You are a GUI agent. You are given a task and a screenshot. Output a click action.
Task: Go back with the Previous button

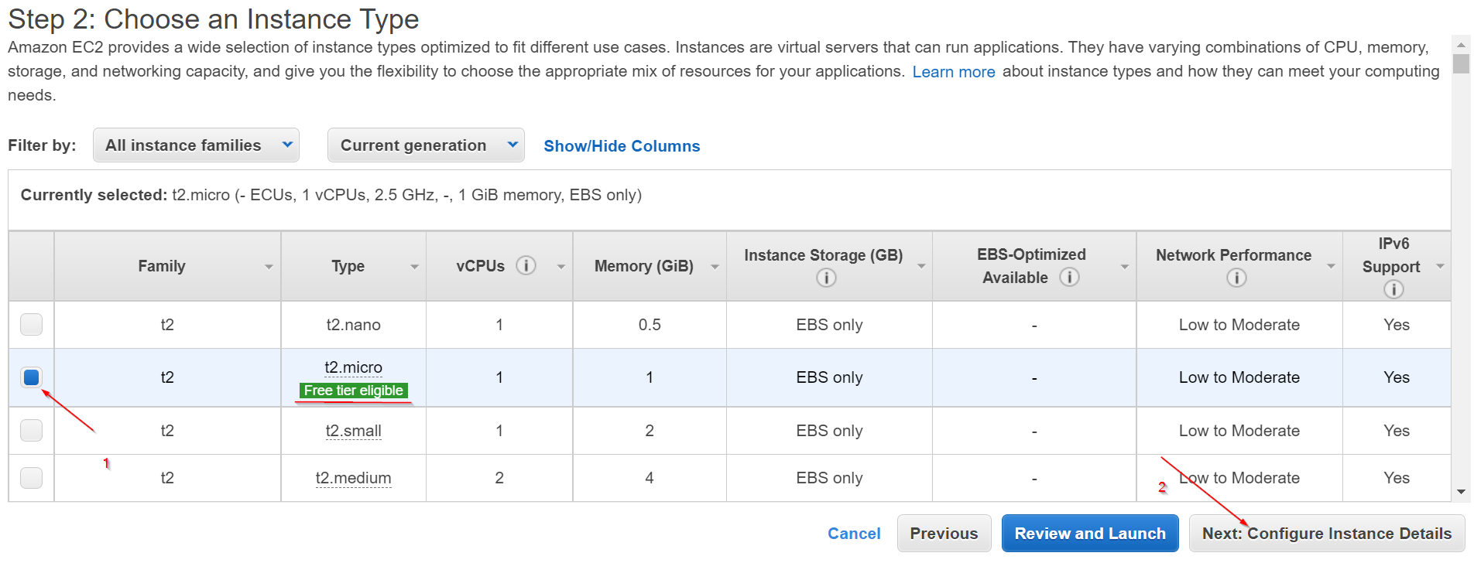pyautogui.click(x=944, y=534)
